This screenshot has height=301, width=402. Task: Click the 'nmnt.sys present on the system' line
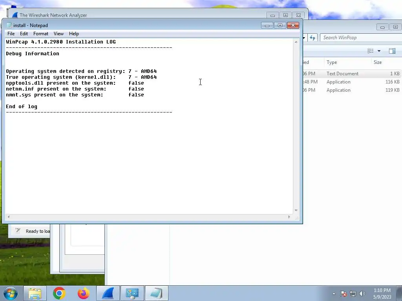(75, 95)
